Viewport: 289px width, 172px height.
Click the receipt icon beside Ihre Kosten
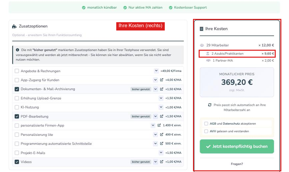[x=201, y=29]
